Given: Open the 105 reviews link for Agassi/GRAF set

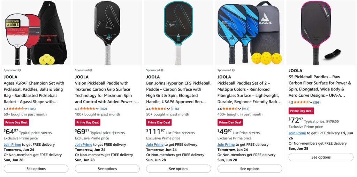Looking at the screenshot, I should tap(32, 109).
